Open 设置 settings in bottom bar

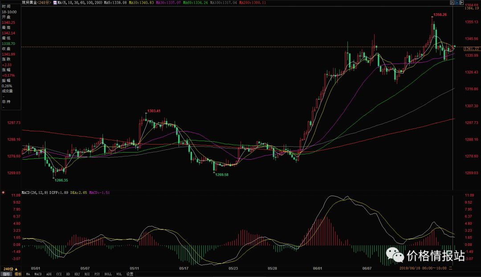130,274
